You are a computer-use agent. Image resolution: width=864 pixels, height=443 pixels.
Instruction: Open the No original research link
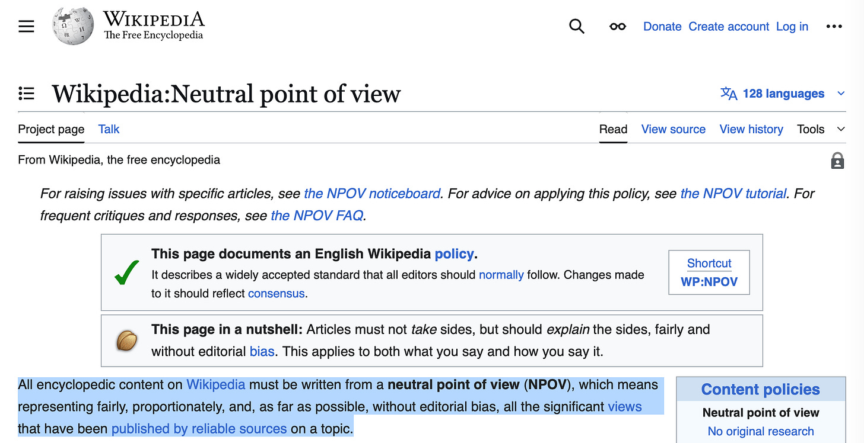pos(761,431)
